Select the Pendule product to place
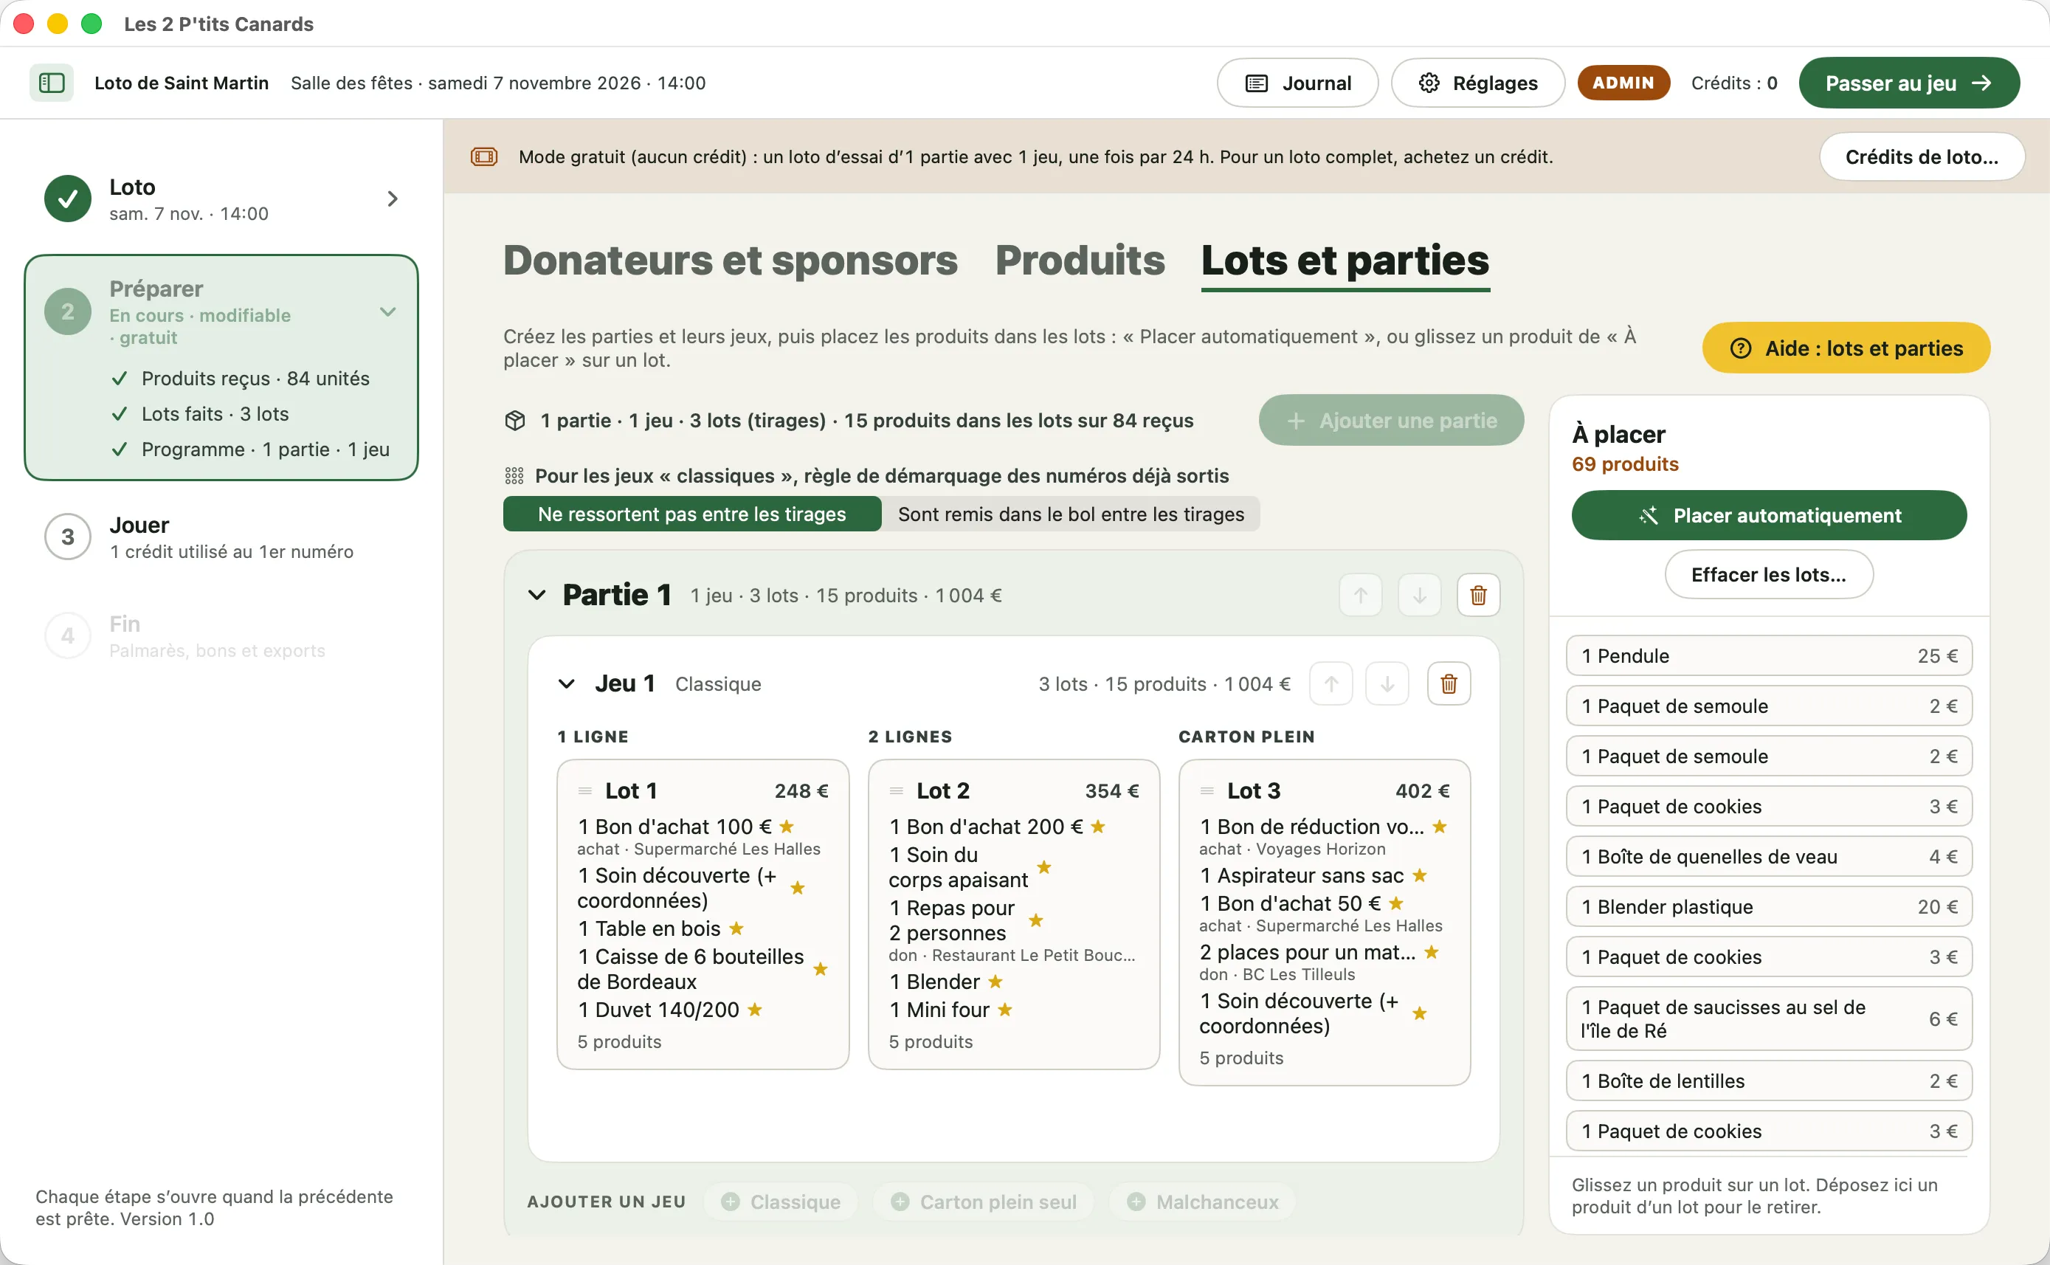This screenshot has width=2050, height=1265. 1769,655
